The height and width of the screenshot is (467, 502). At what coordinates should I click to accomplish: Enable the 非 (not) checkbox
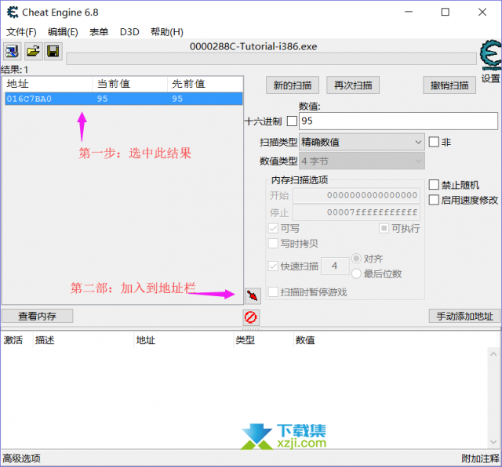(434, 142)
